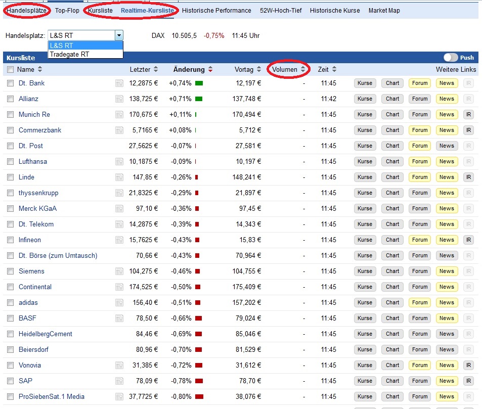Image resolution: width=482 pixels, height=409 pixels.
Task: Open news document icon beside Continental
Action: point(119,287)
